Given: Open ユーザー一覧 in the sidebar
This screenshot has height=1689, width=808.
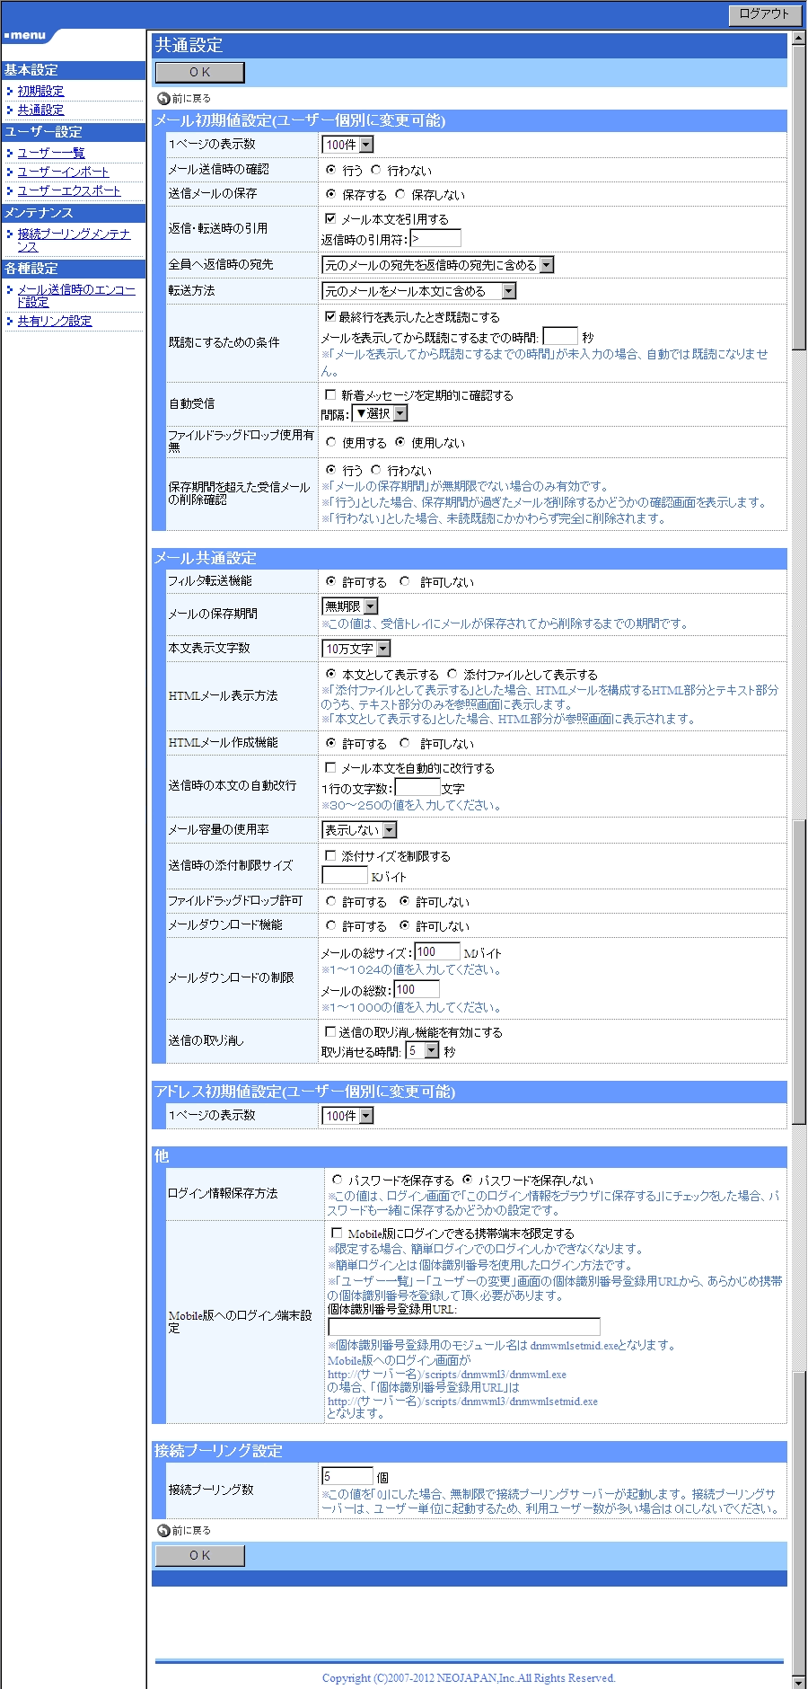Looking at the screenshot, I should tap(50, 153).
